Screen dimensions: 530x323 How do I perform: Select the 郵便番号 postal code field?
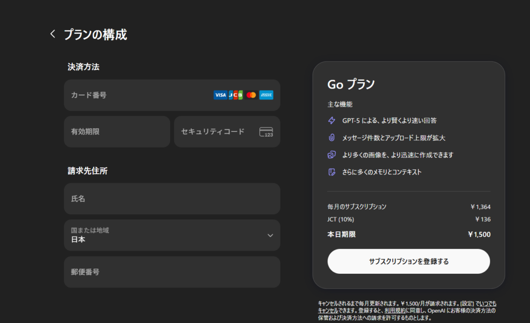(x=172, y=272)
